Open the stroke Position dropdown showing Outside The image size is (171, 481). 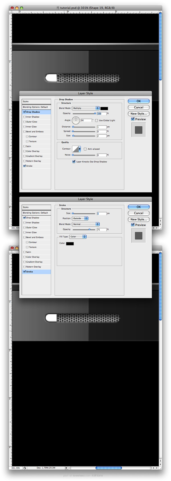(x=80, y=218)
